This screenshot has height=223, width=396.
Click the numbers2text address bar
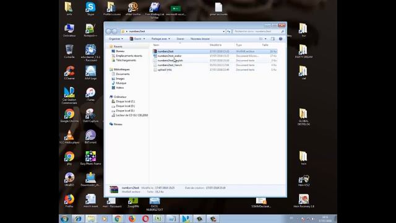(x=173, y=32)
